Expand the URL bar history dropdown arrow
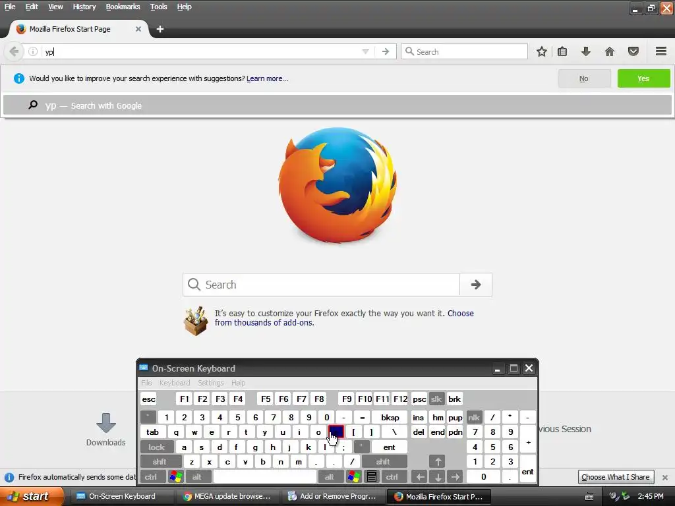Screen dimensions: 675x506 pyautogui.click(x=365, y=51)
